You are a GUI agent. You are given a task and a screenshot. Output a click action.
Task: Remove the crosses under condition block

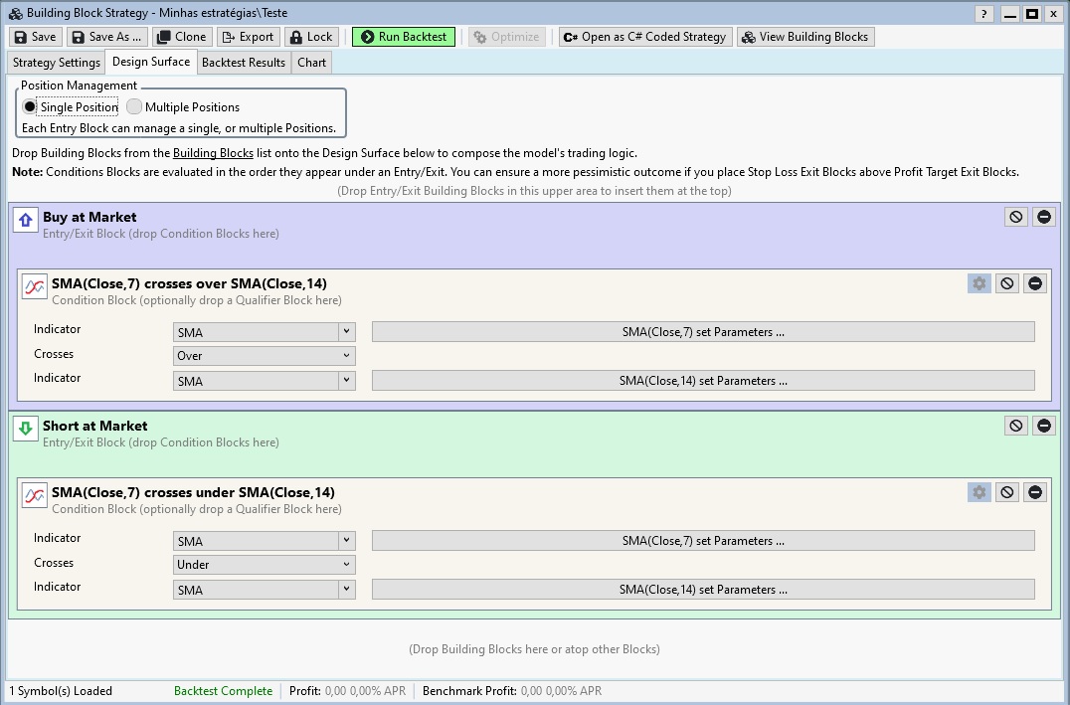click(1035, 492)
